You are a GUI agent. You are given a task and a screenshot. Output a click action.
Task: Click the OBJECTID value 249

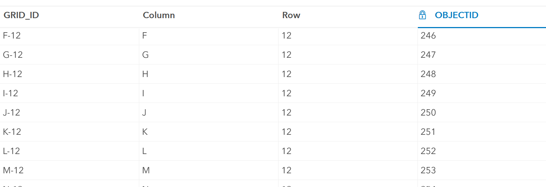click(428, 93)
